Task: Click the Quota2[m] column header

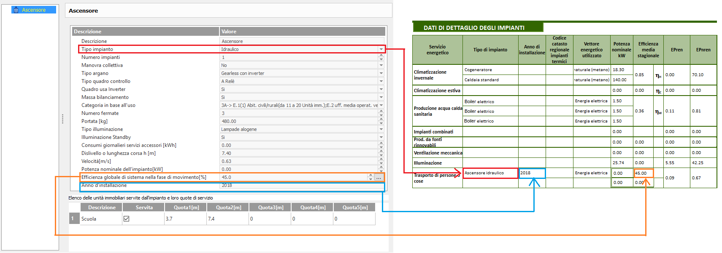Action: click(228, 208)
